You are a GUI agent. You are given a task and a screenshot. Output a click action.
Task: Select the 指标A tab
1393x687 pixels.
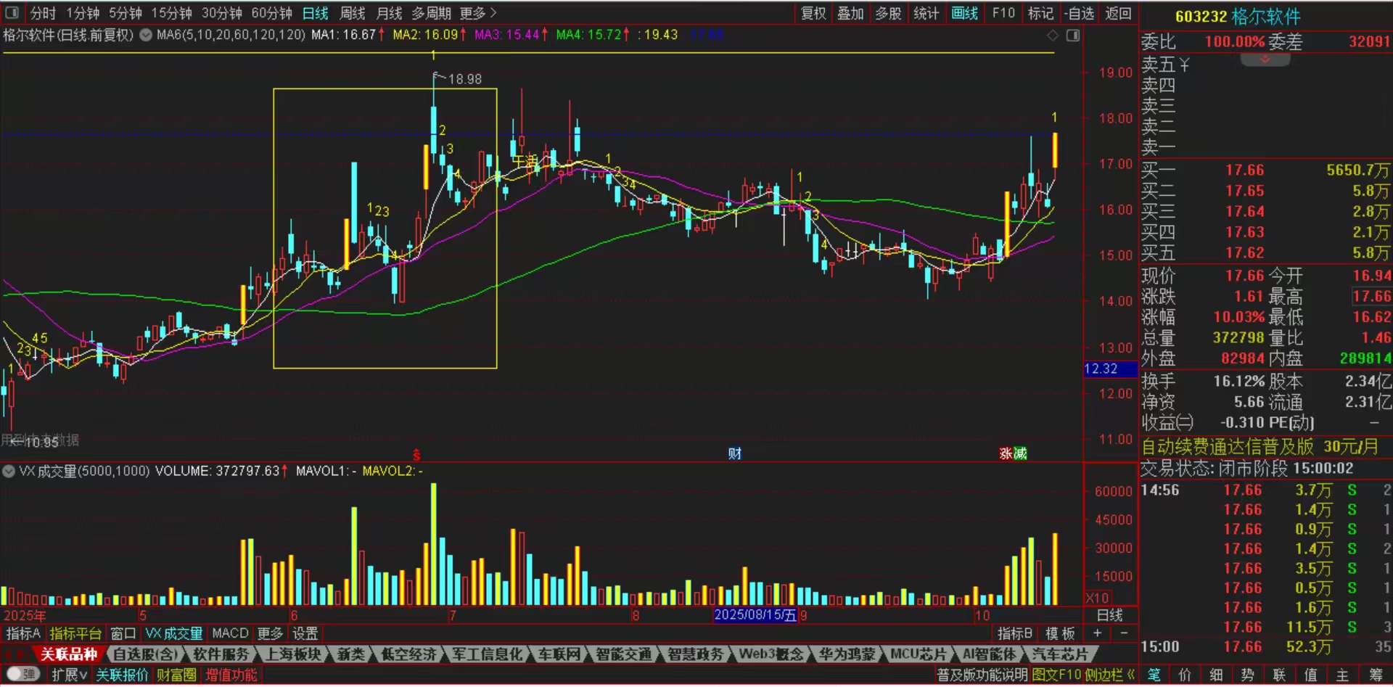click(23, 633)
